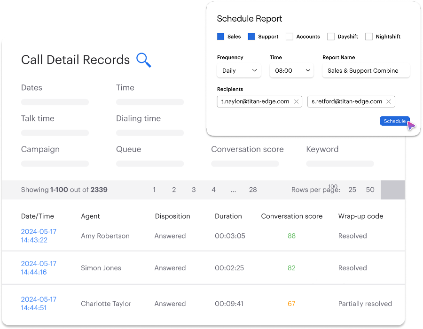Uncheck the Support checkbox
Viewport: 423px width, 329px height.
(251, 37)
